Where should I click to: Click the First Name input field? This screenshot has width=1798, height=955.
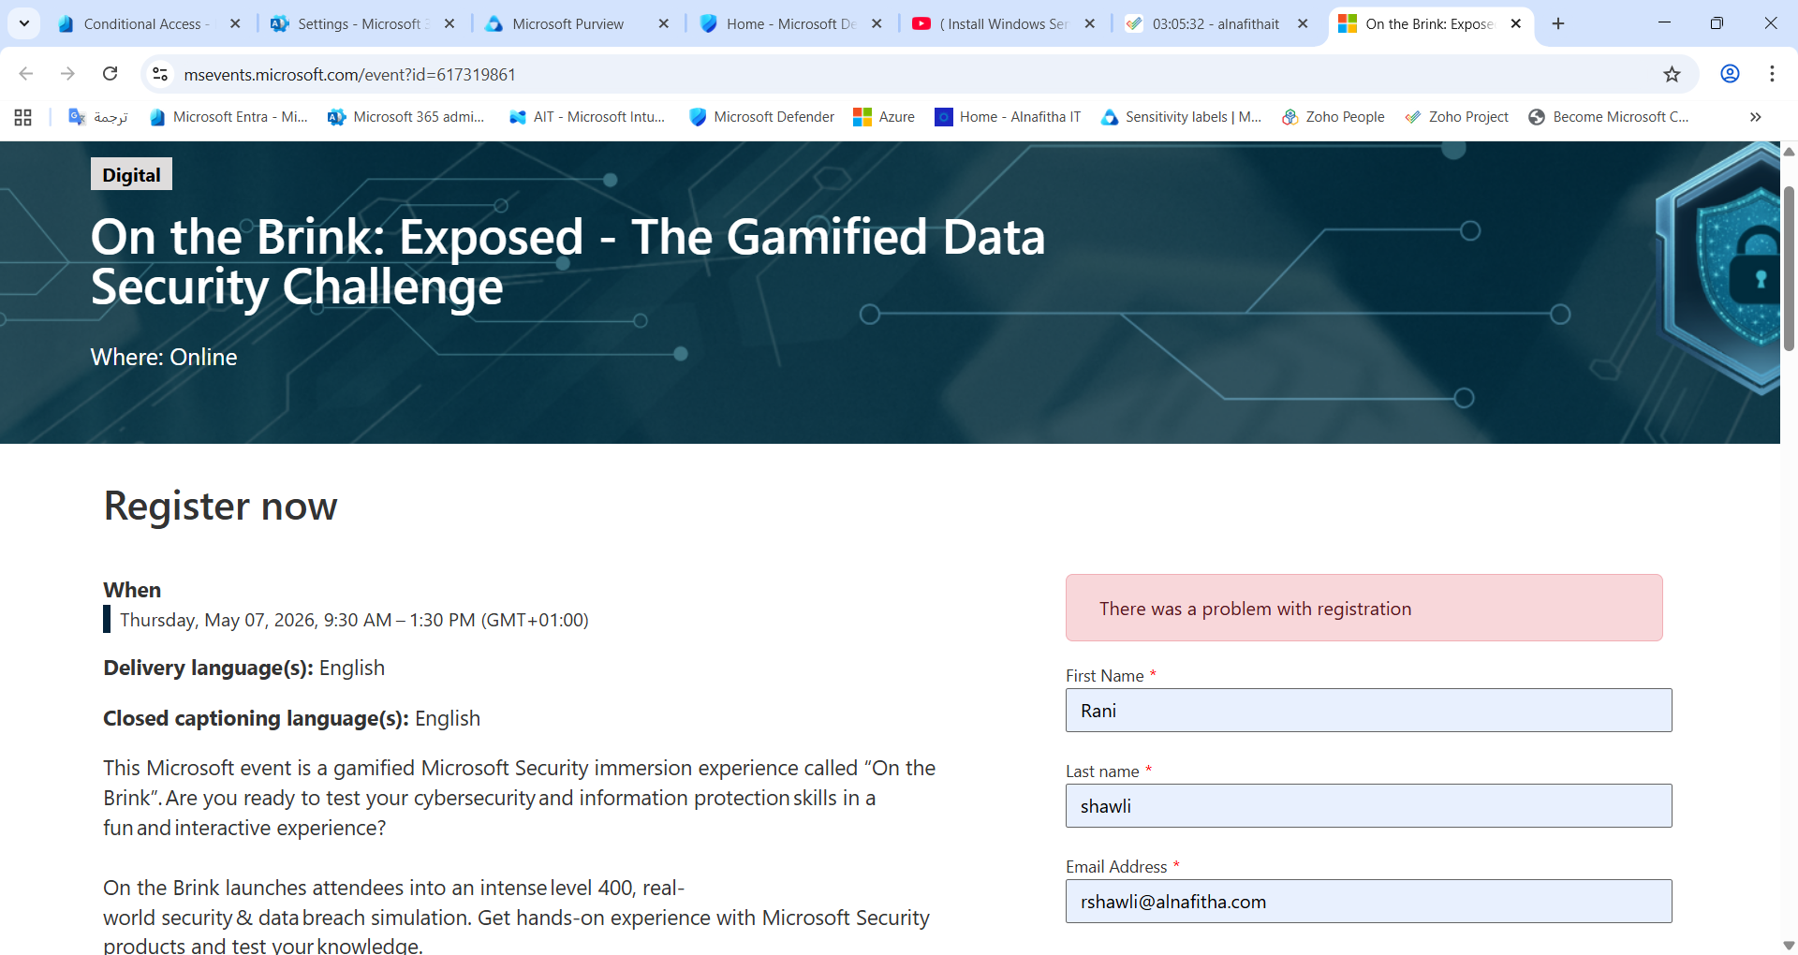coord(1368,711)
